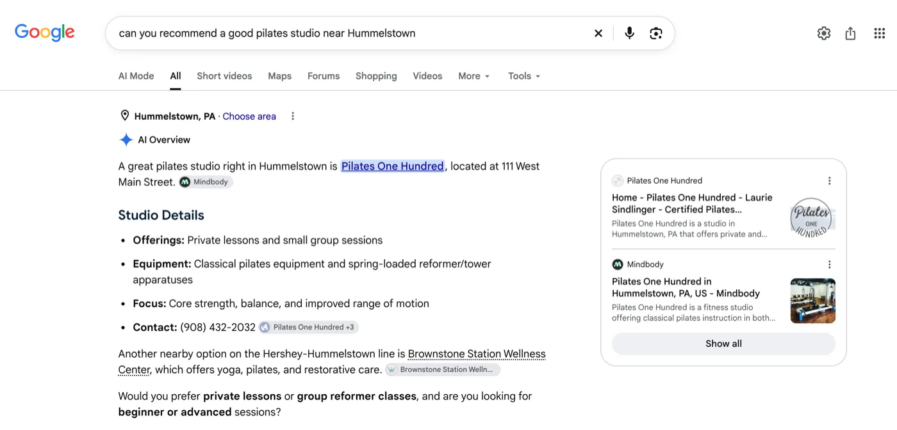Click the share icon at top right
Viewport: 897px width, 430px height.
click(850, 33)
